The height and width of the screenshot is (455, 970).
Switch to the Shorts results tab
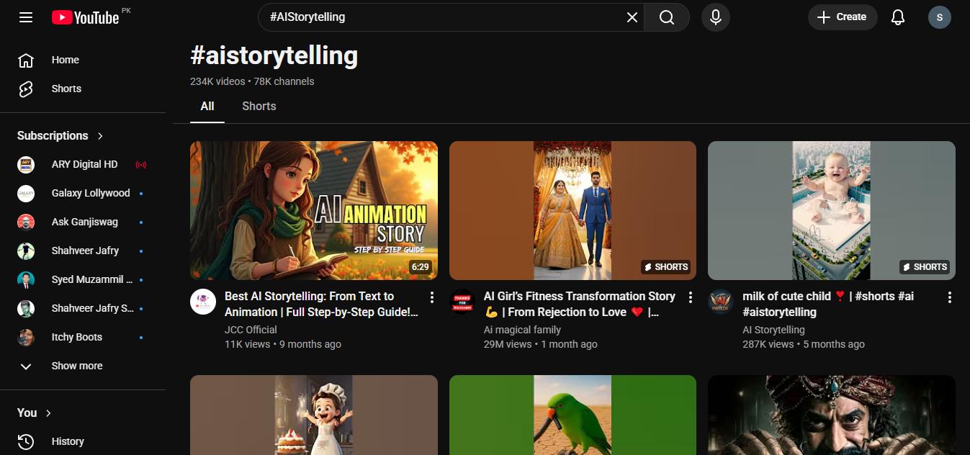coord(259,106)
